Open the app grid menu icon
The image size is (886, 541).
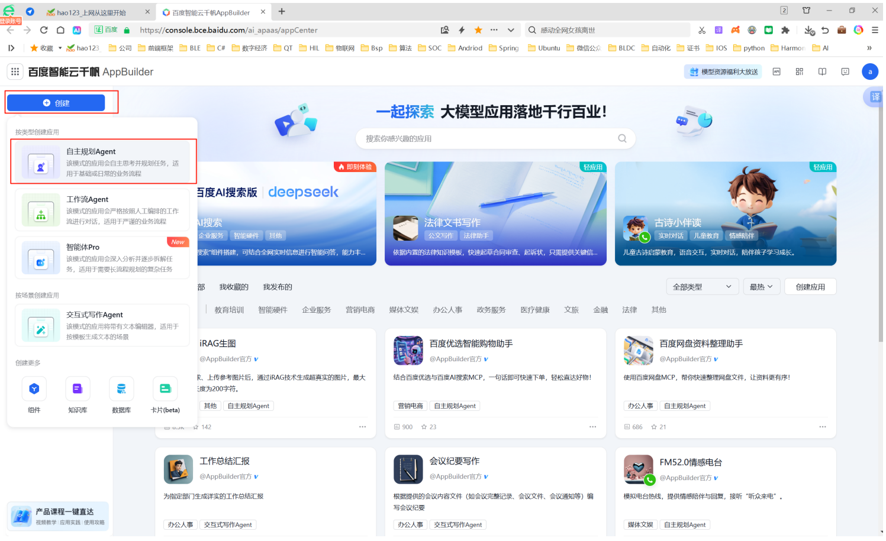(x=15, y=72)
